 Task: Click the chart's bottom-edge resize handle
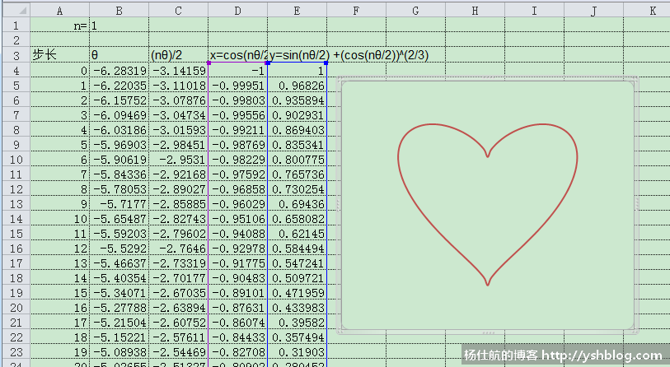click(x=488, y=332)
